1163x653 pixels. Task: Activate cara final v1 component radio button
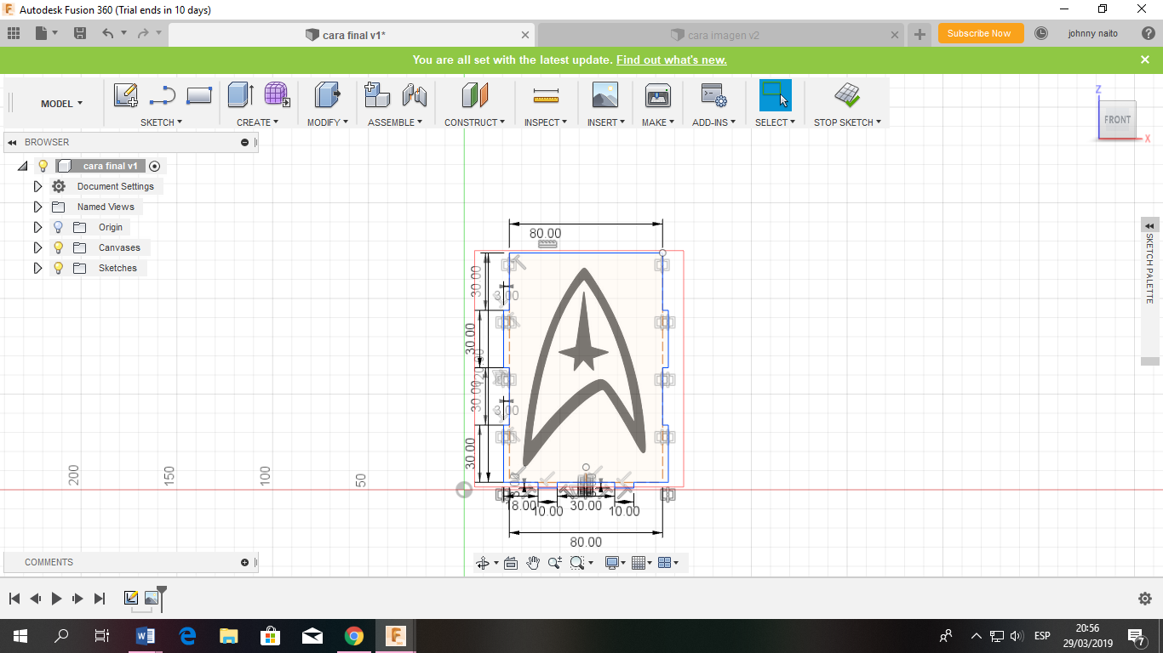[x=154, y=166]
